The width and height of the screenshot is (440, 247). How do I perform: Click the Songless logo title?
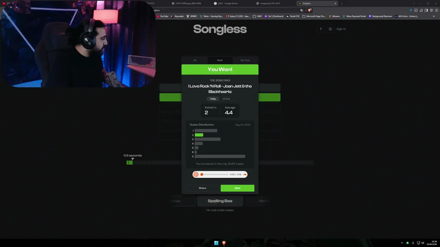point(220,29)
